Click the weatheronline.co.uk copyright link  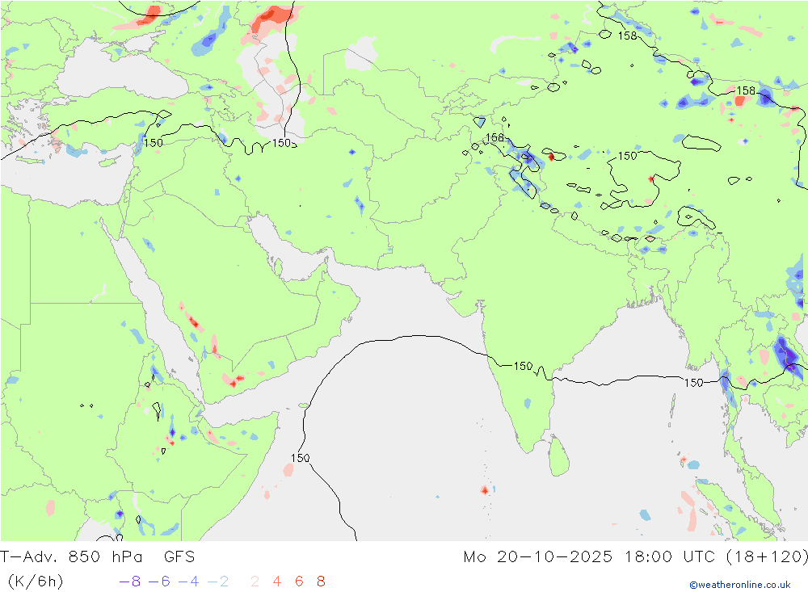(x=740, y=585)
